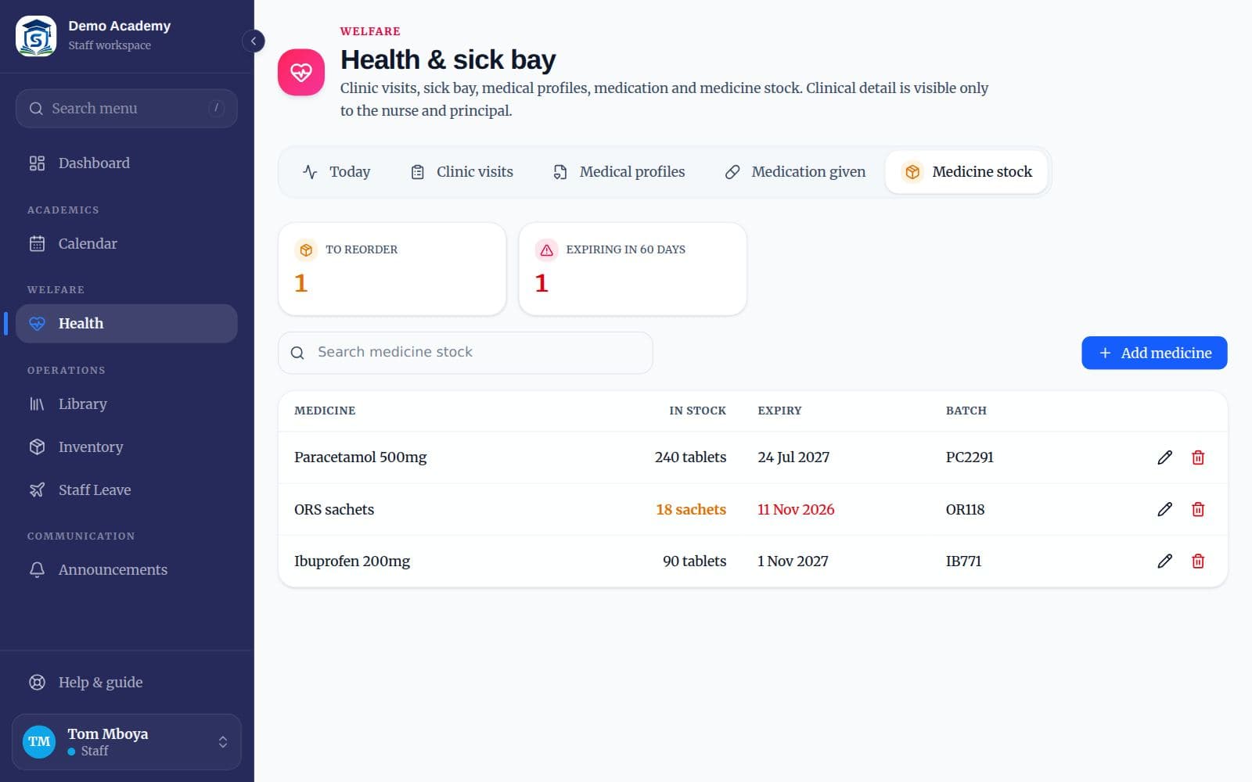Edit the Ibuprofen 200mg entry
1252x782 pixels.
point(1164,561)
